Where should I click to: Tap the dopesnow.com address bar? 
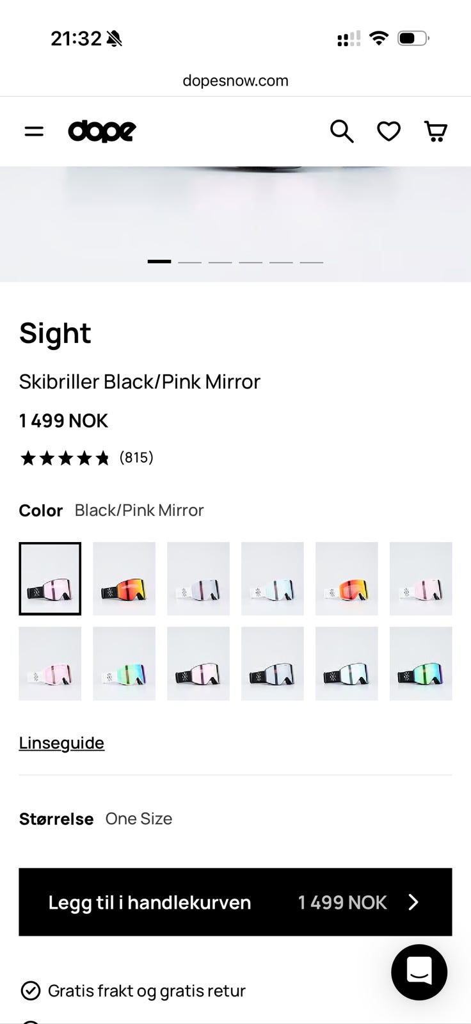click(x=235, y=81)
